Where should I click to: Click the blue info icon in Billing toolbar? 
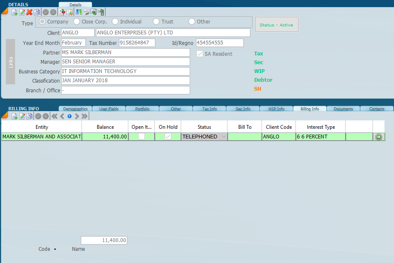click(70, 116)
